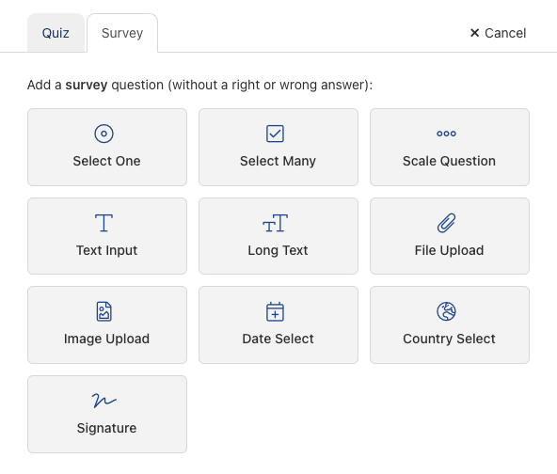Click the Long Text double-T icon
The image size is (557, 474).
point(275,223)
